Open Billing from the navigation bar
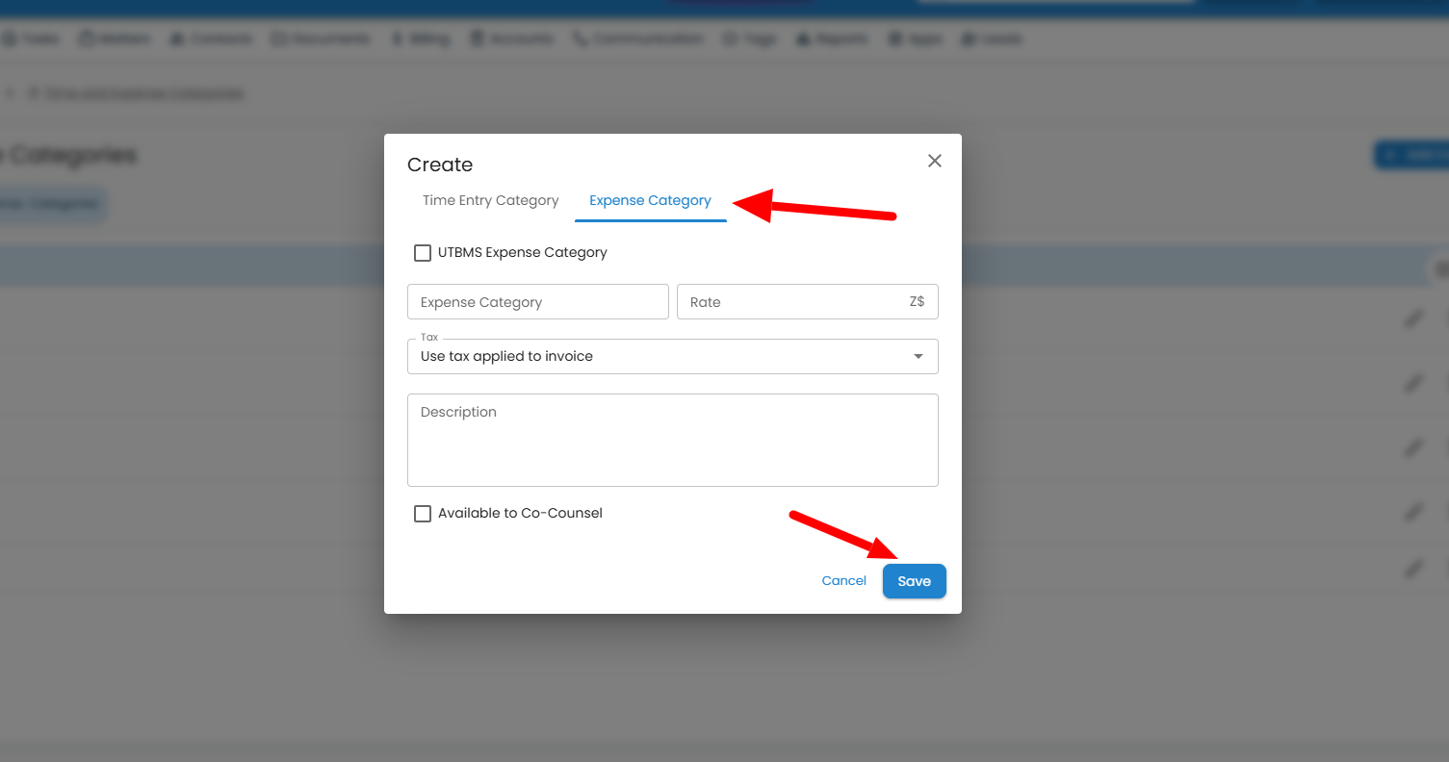 click(x=421, y=39)
